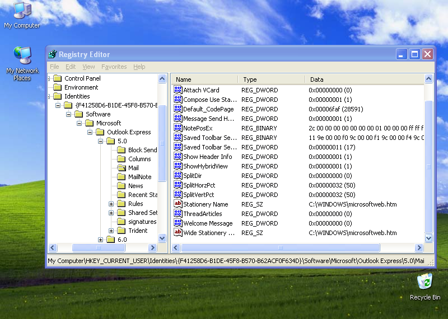Select the Default_CodePage value icon
This screenshot has height=319, width=448.
coord(178,109)
